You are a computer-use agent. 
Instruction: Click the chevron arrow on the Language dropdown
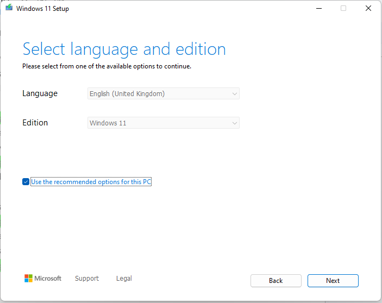[x=235, y=94]
